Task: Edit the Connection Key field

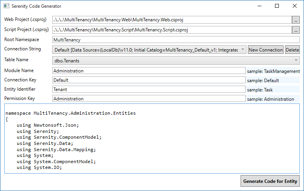Action: tap(149, 80)
